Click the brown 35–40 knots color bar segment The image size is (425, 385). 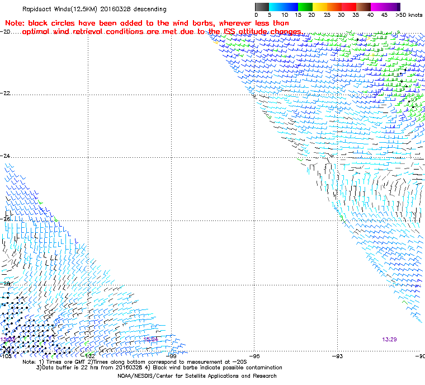363,7
